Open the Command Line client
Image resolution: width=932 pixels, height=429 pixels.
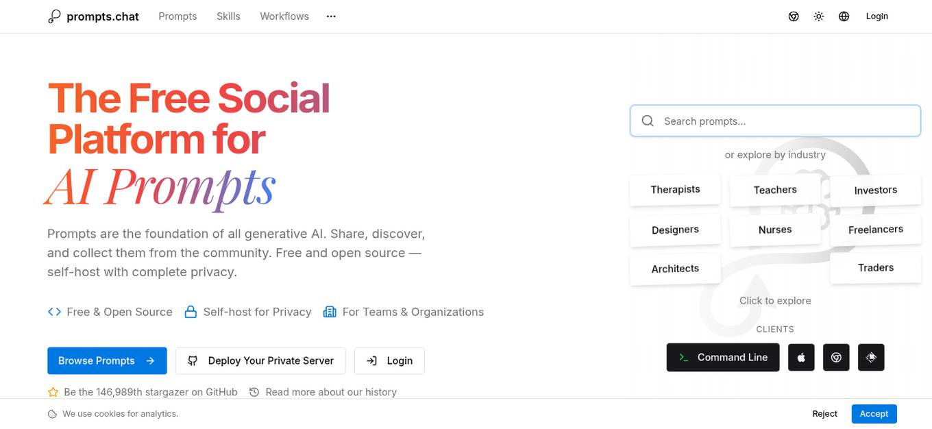(x=723, y=357)
